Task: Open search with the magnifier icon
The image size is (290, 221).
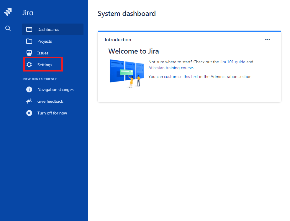Action: 8,28
